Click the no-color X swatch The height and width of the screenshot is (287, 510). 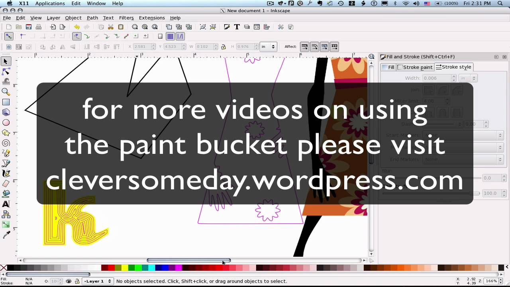point(4,268)
